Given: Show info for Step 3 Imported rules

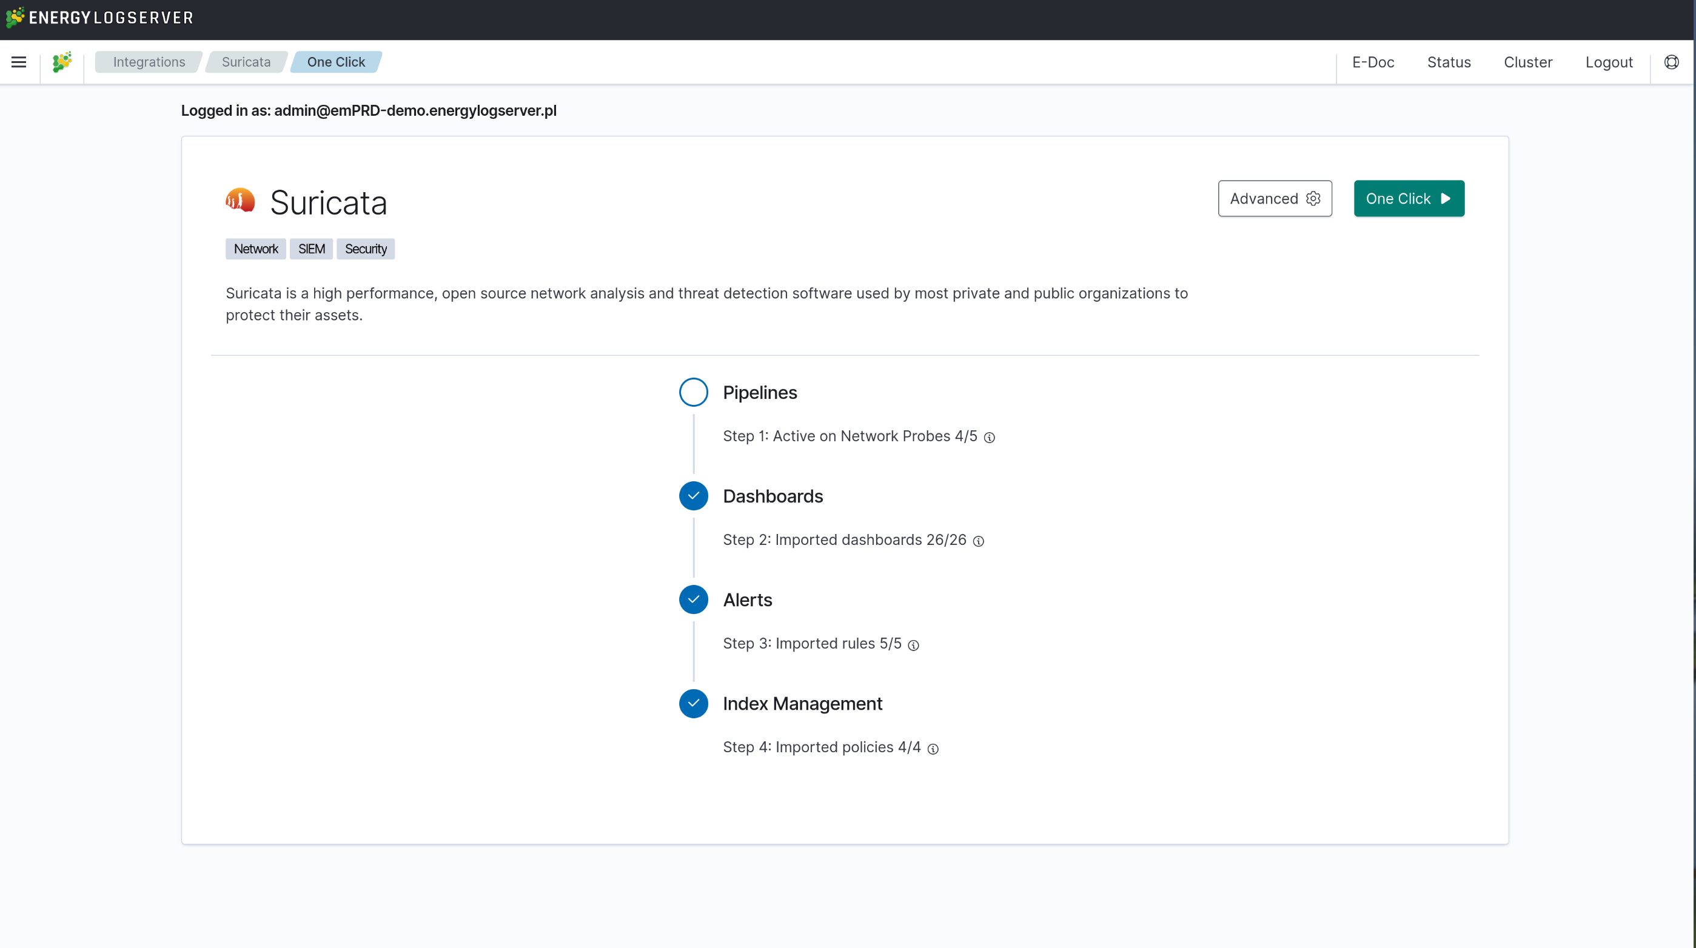Looking at the screenshot, I should (x=913, y=645).
